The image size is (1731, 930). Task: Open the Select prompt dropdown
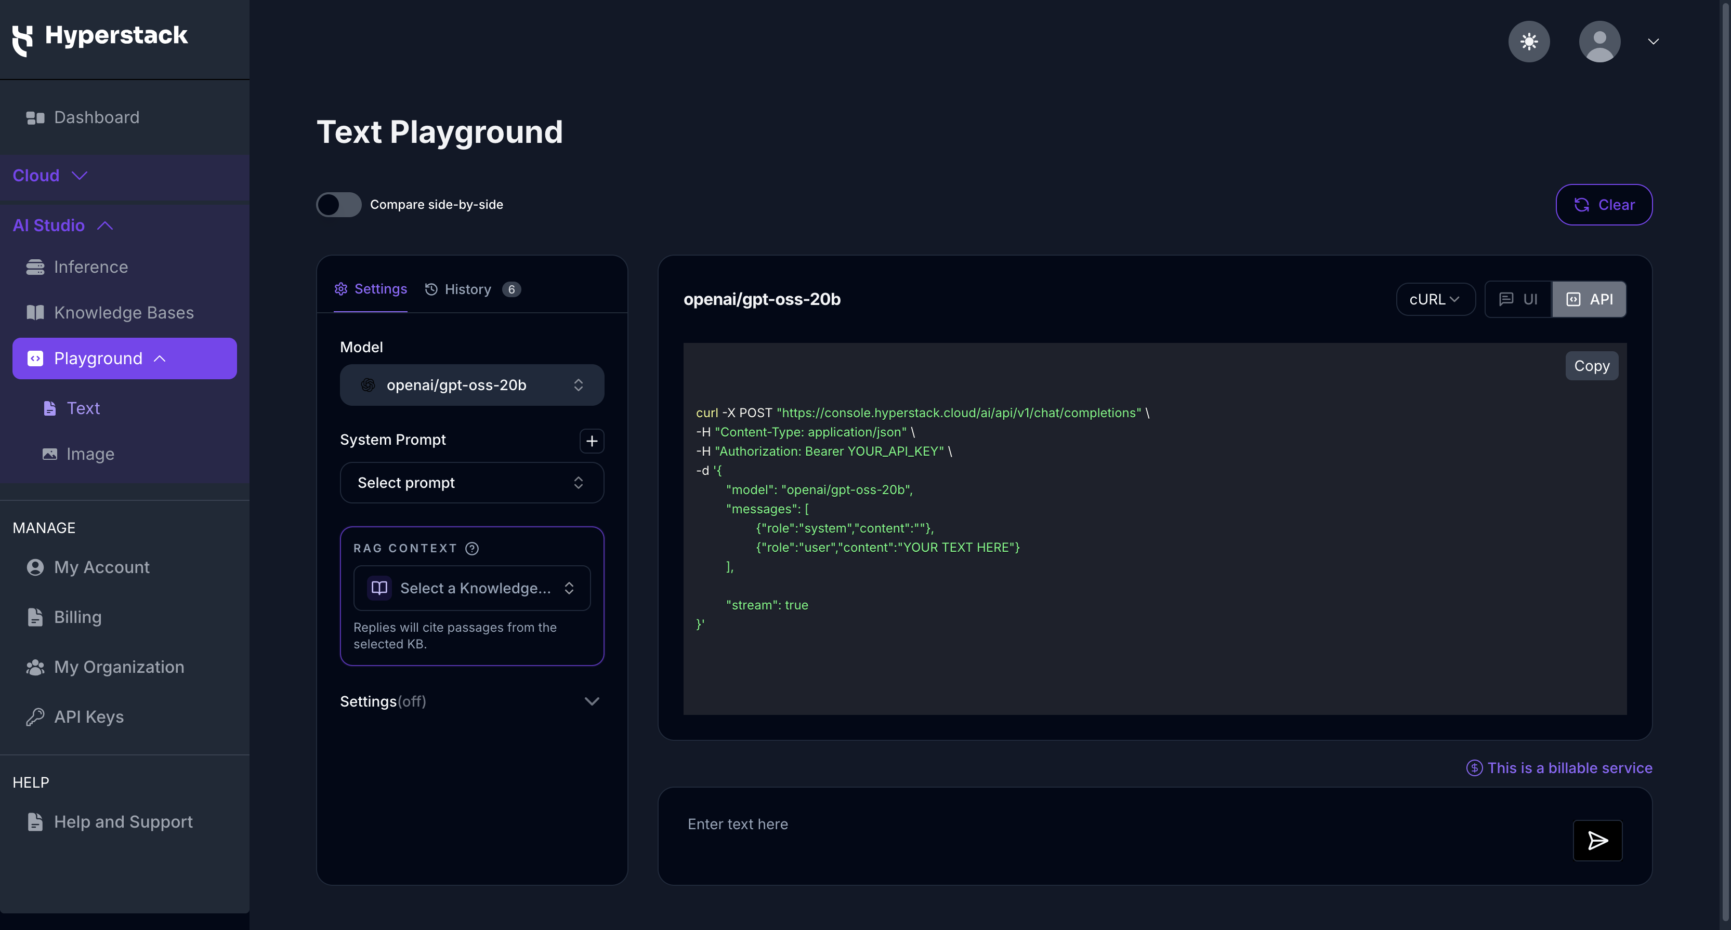coord(471,483)
